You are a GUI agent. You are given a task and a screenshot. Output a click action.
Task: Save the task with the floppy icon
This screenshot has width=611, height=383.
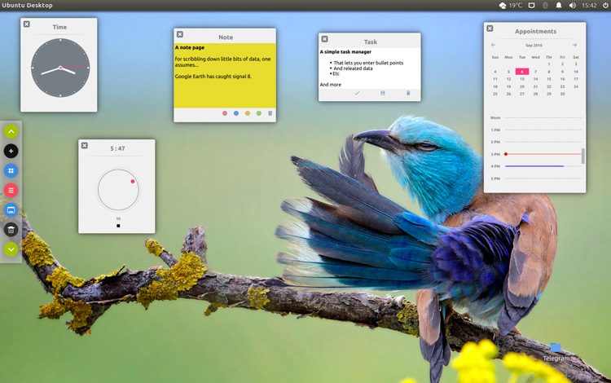click(383, 93)
